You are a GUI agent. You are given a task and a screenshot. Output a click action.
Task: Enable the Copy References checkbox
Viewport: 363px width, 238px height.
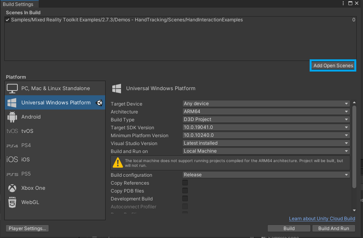point(185,183)
